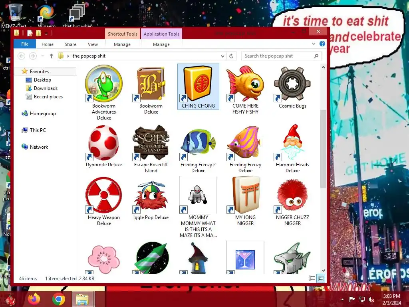Open the address bar history dropdown
The image size is (409, 307).
[x=222, y=56]
